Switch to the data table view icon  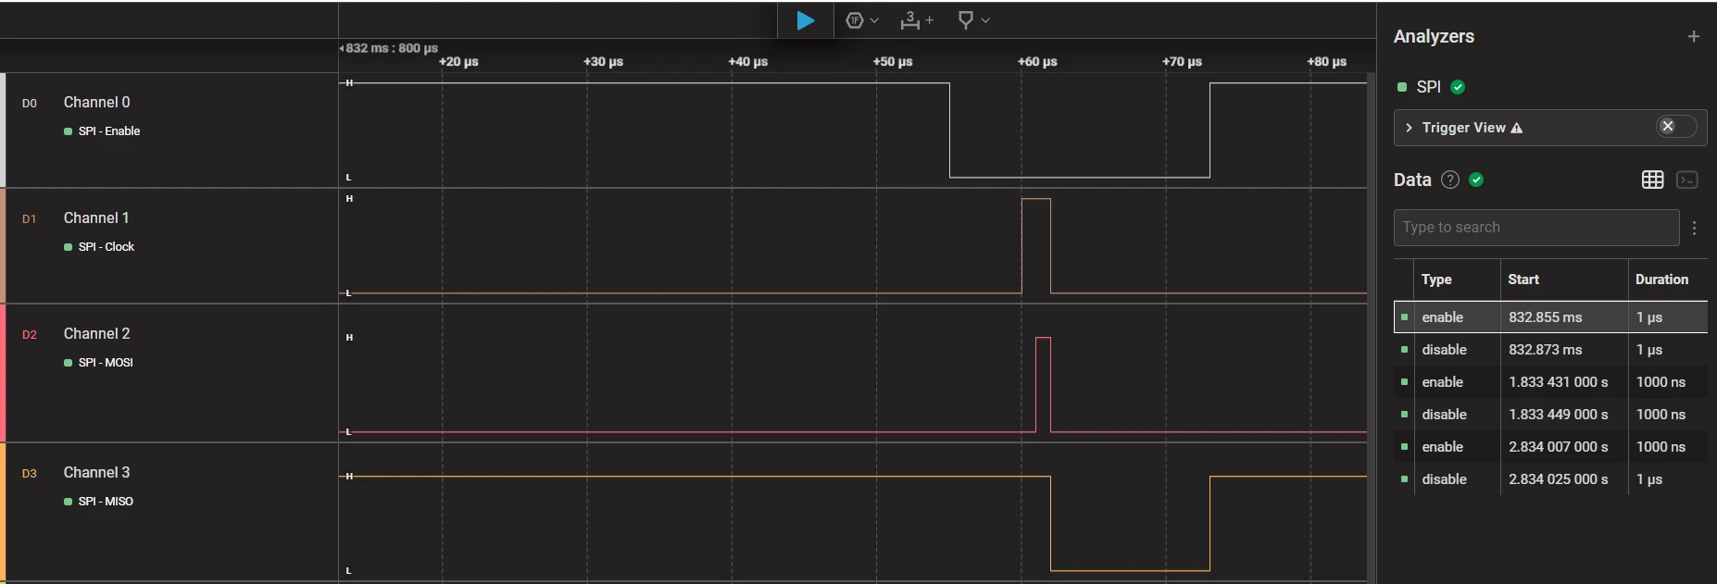[1652, 180]
